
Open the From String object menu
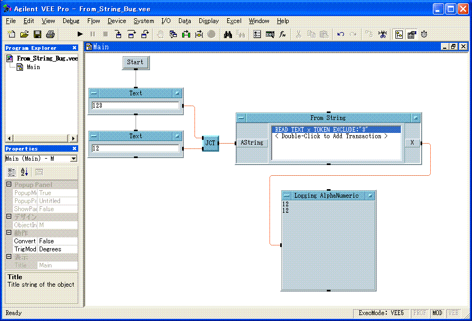(x=241, y=118)
